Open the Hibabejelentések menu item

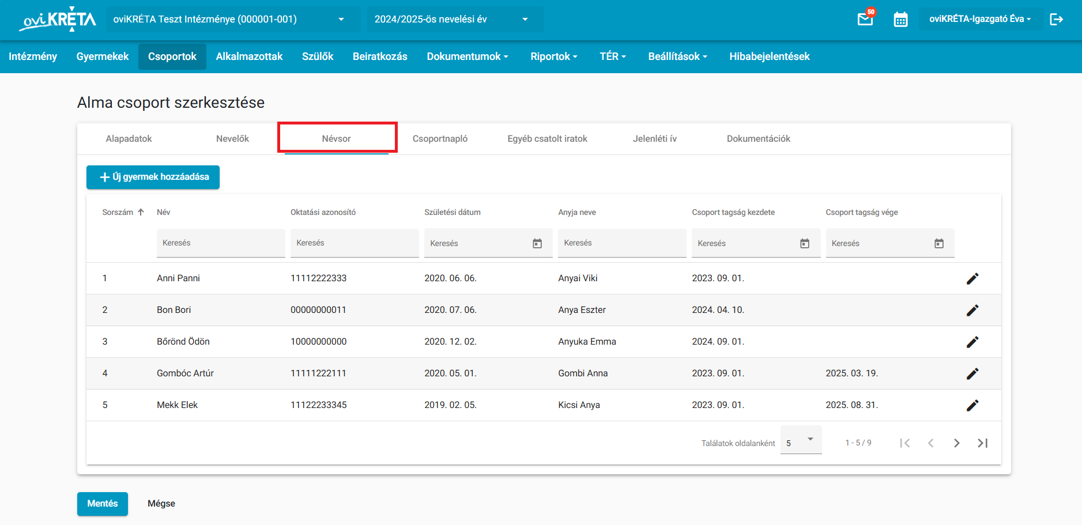coord(770,56)
